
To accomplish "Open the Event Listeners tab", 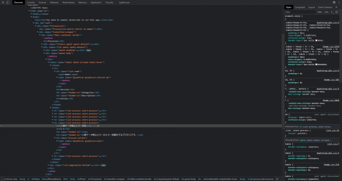I will [x=325, y=7].
